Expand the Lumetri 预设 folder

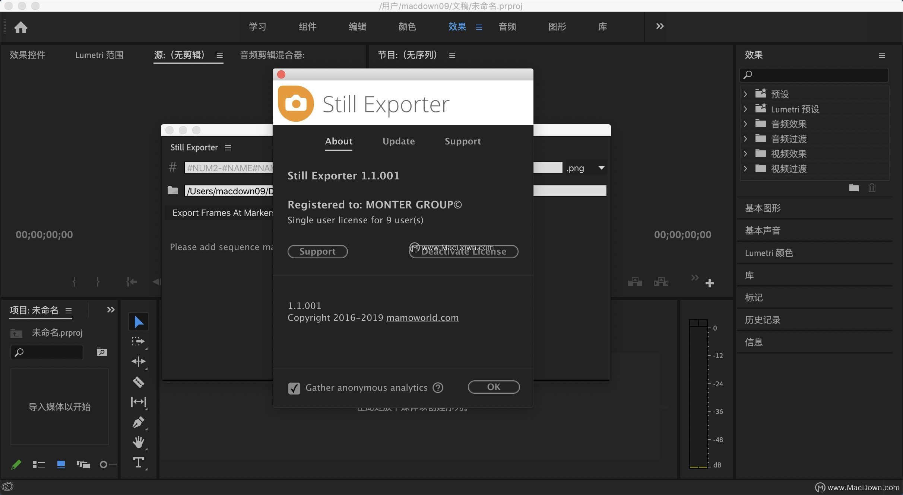[745, 109]
